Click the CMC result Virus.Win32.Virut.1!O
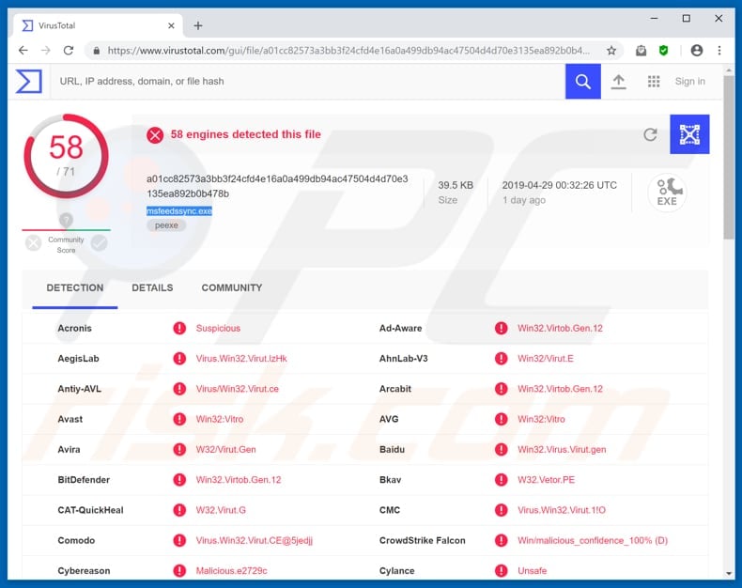The width and height of the screenshot is (742, 588). (x=562, y=510)
